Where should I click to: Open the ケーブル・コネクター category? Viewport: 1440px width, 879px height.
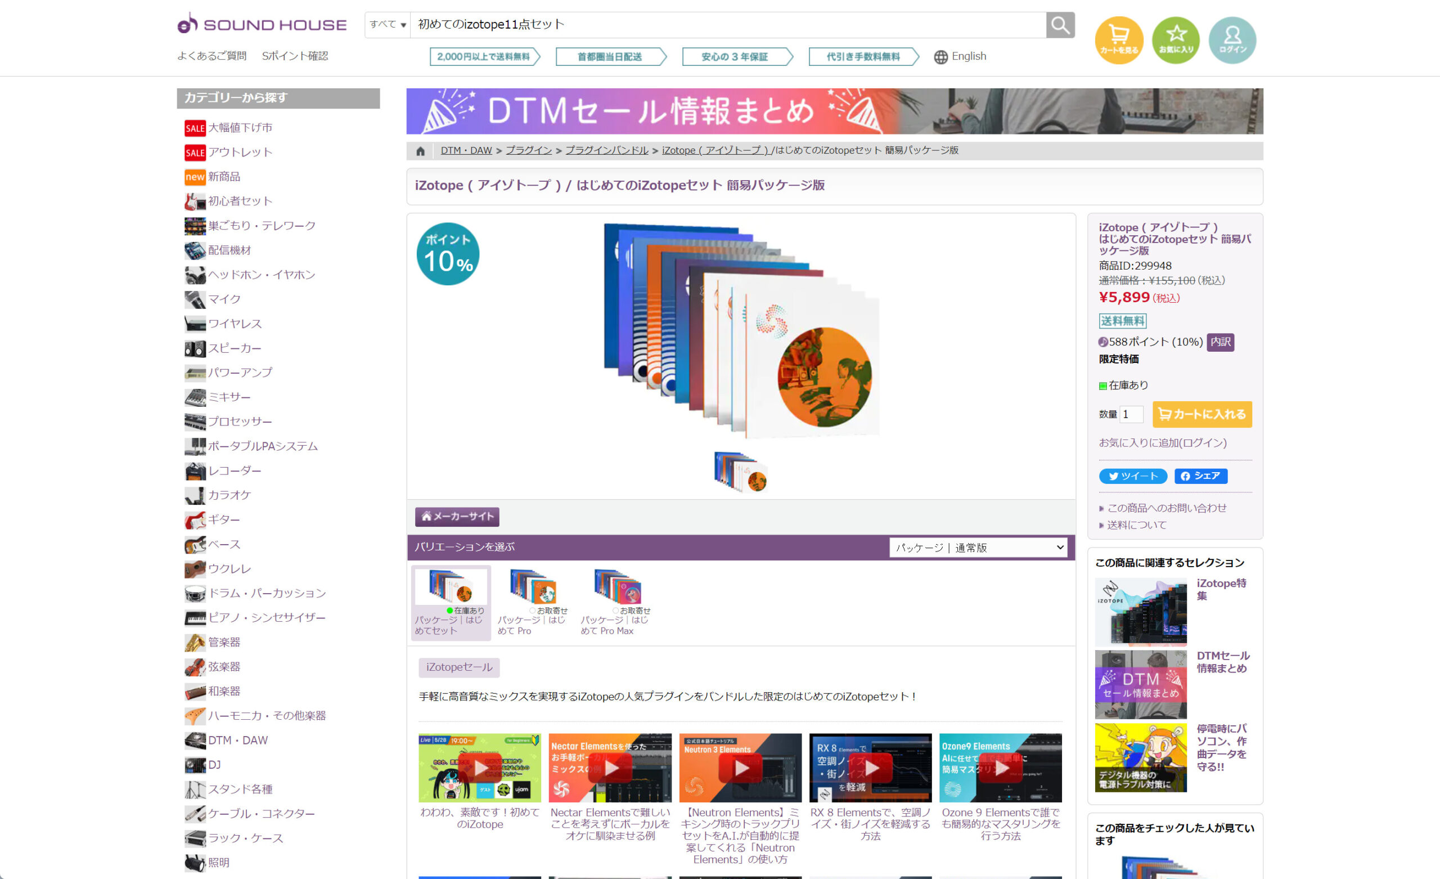tap(261, 814)
